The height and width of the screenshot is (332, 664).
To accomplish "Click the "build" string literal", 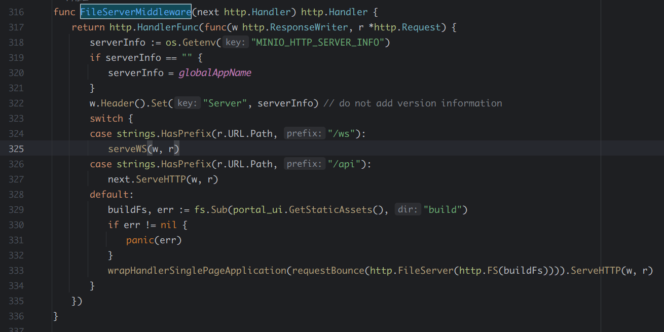I will tap(442, 209).
